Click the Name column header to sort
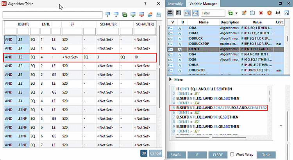Image resolution: width=293 pixels, height=160 pixels. [204, 22]
